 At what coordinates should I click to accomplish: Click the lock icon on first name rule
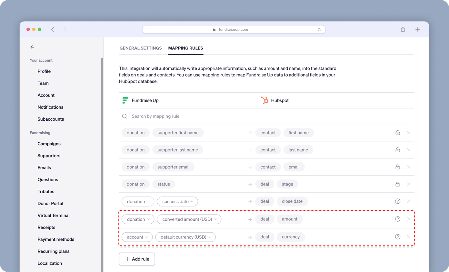[398, 133]
